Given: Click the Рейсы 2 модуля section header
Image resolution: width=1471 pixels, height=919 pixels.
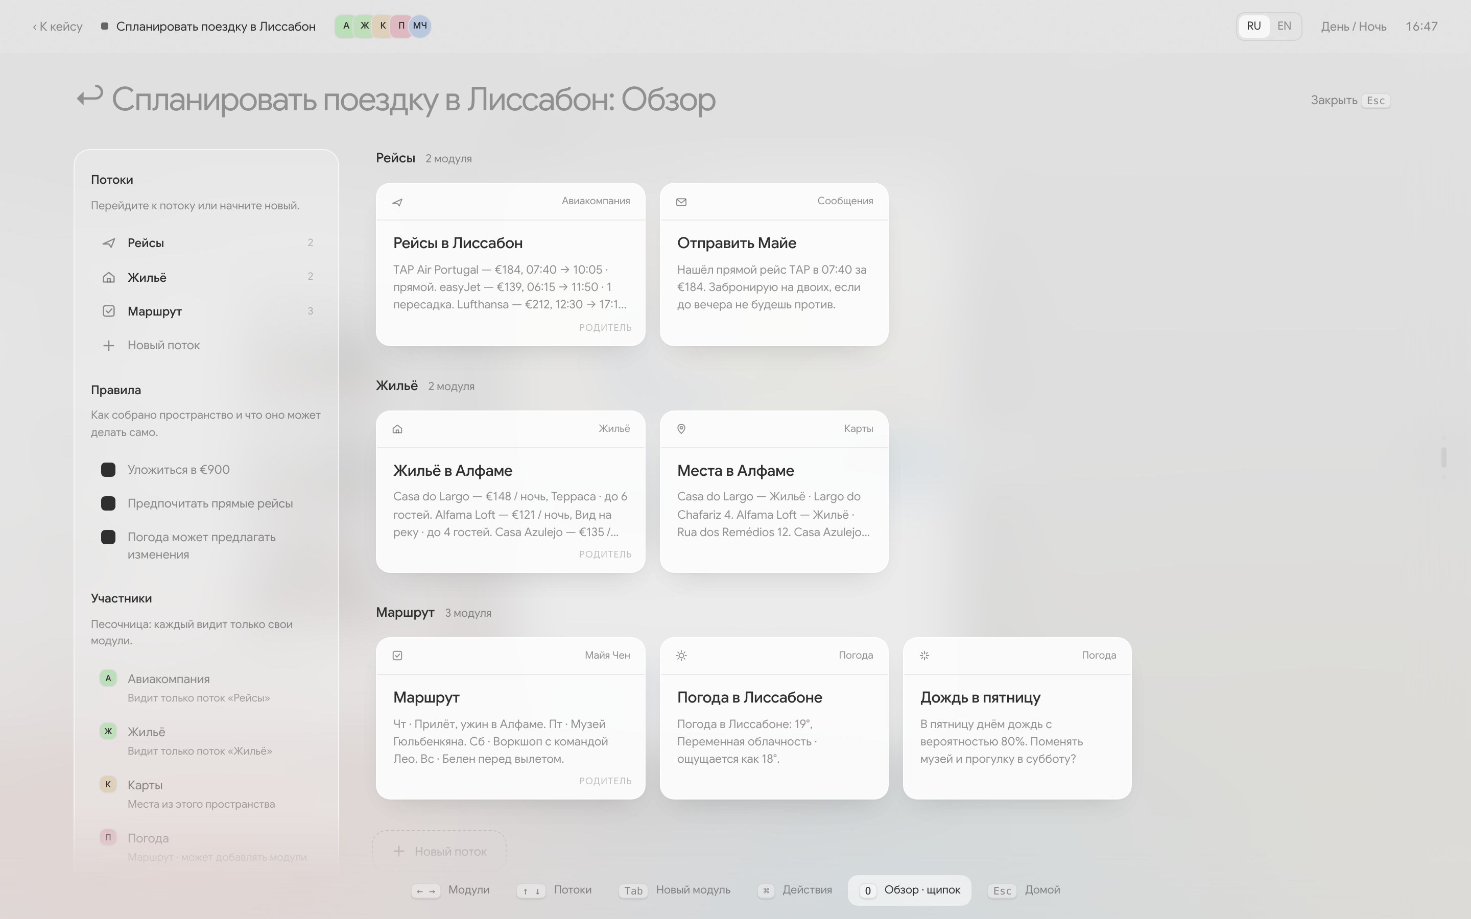Looking at the screenshot, I should 423,158.
